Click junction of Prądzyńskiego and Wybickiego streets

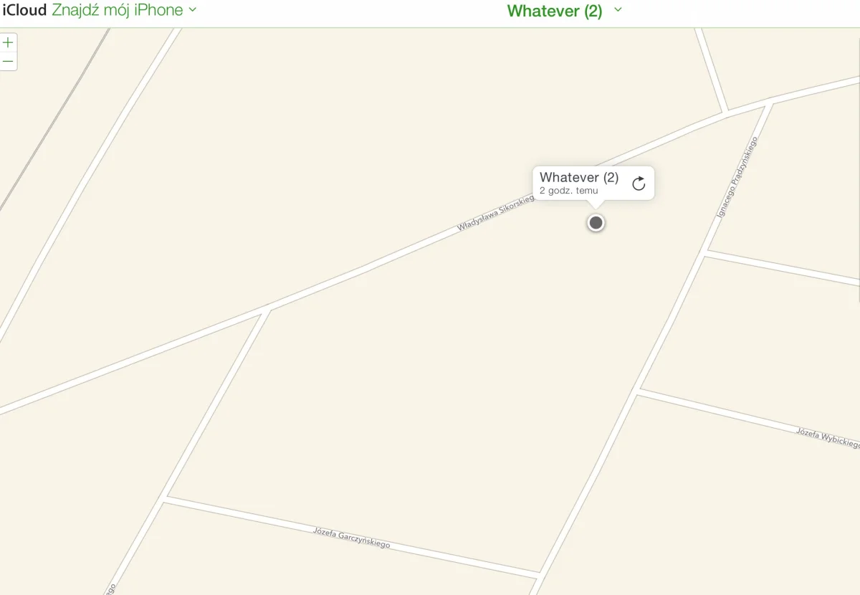pyautogui.click(x=639, y=391)
